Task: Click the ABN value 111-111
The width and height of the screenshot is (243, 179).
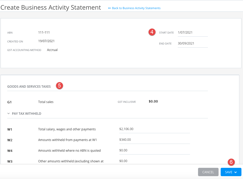Action: tap(44, 33)
